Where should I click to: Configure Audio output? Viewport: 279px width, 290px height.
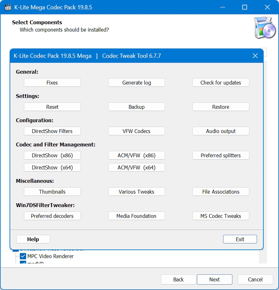pos(221,131)
